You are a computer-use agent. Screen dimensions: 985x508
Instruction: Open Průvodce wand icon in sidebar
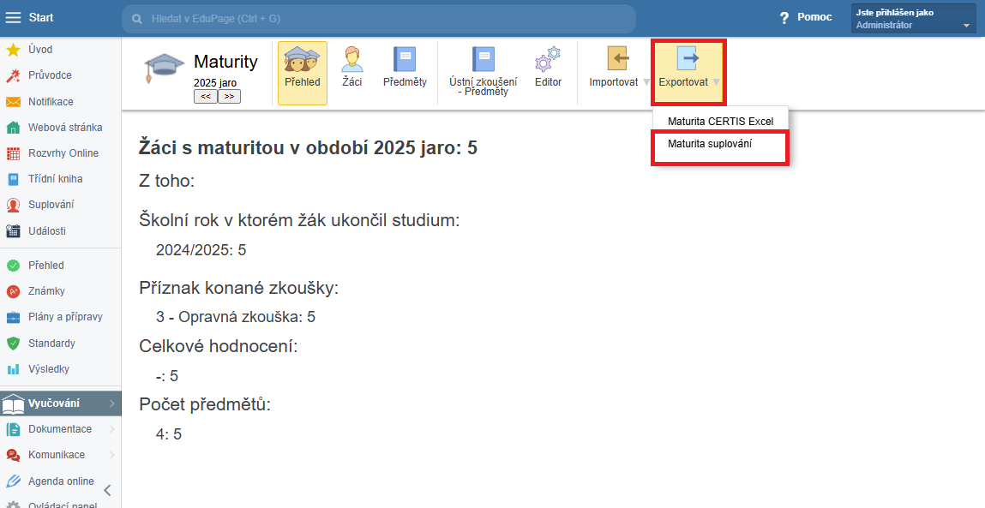13,75
